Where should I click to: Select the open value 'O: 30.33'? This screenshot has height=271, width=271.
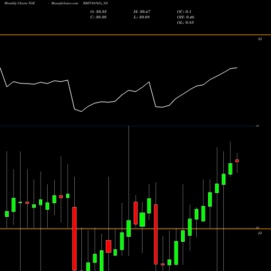tap(98, 11)
